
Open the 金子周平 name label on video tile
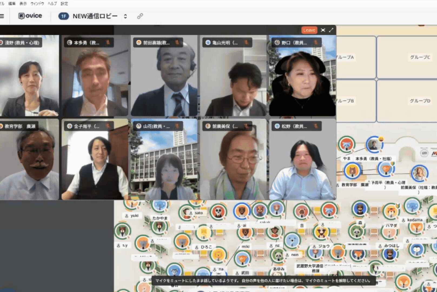coord(86,126)
